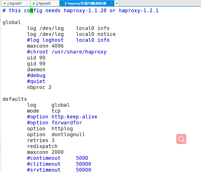Click the 'daemon' line
The width and height of the screenshot is (201, 173).
36,69
